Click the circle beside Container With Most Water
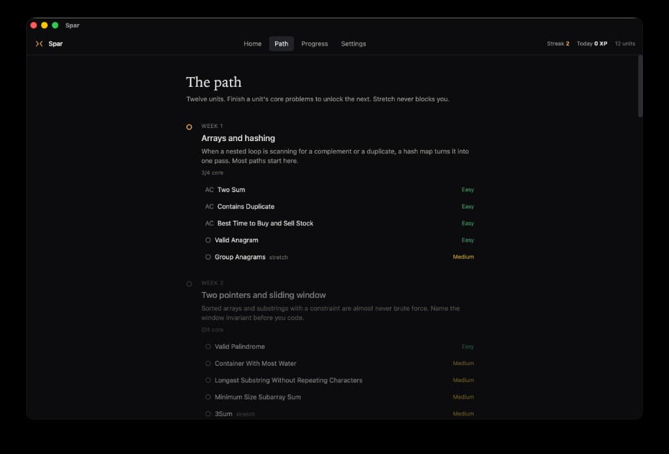Image resolution: width=669 pixels, height=454 pixels. tap(208, 364)
